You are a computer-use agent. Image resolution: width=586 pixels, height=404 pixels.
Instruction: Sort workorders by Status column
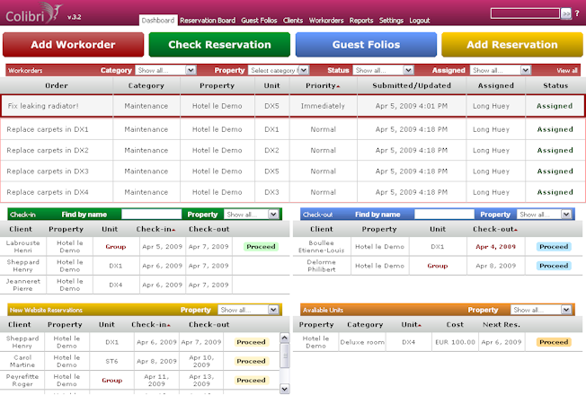pos(555,85)
